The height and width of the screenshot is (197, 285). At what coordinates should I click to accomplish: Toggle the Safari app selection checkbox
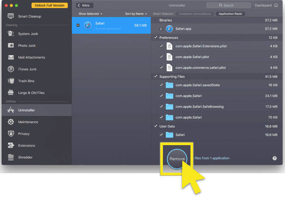(x=78, y=25)
